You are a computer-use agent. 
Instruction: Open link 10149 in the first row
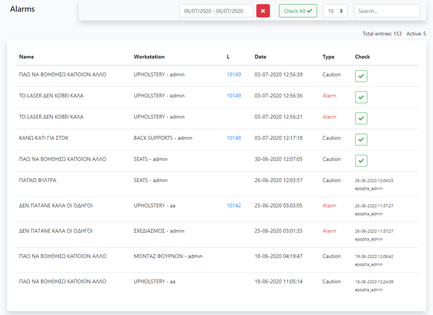tap(234, 74)
